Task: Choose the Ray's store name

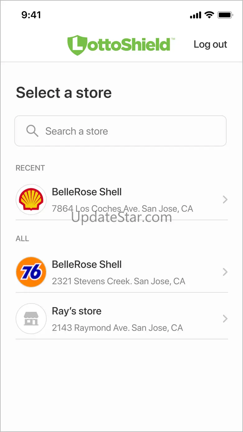Action: (x=77, y=311)
